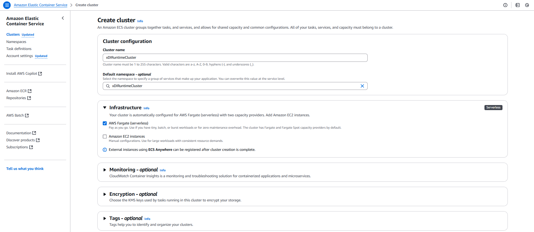The image size is (534, 232).
Task: Open Info link beside Monitoring heading
Action: pos(163,170)
